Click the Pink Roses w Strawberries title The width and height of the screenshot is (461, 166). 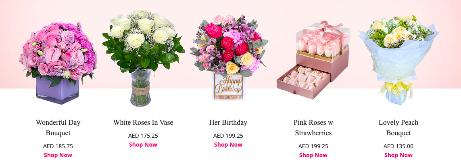[x=313, y=128]
